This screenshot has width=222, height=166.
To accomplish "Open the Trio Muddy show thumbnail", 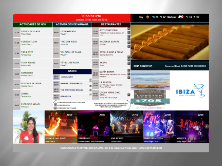I will click(94, 127).
